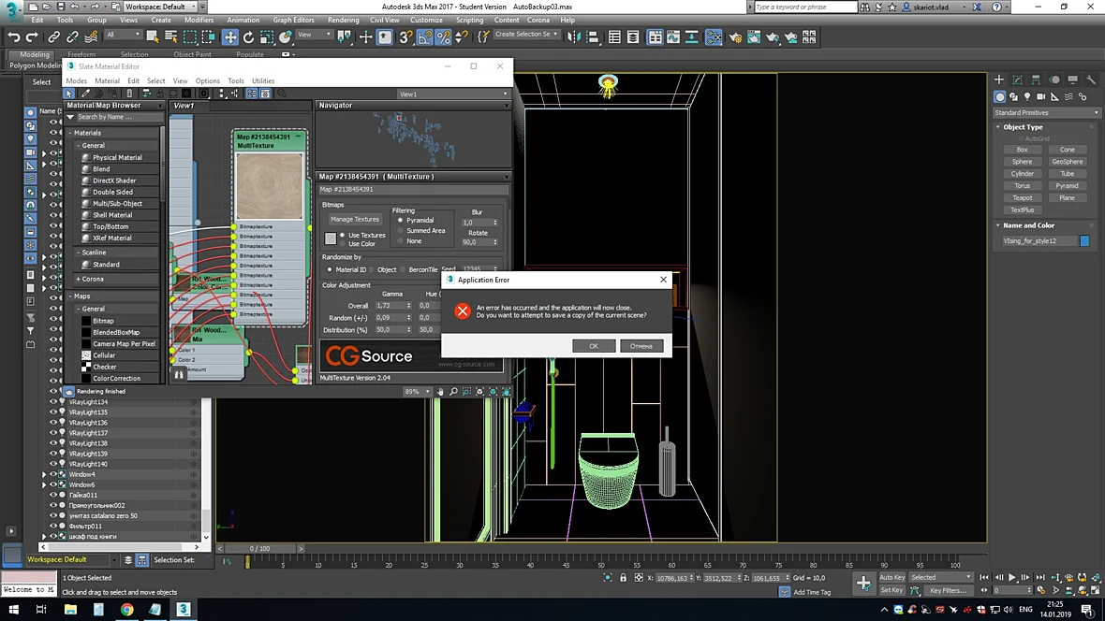Expand the Window4 tree node
This screenshot has width=1105, height=621.
[x=44, y=474]
